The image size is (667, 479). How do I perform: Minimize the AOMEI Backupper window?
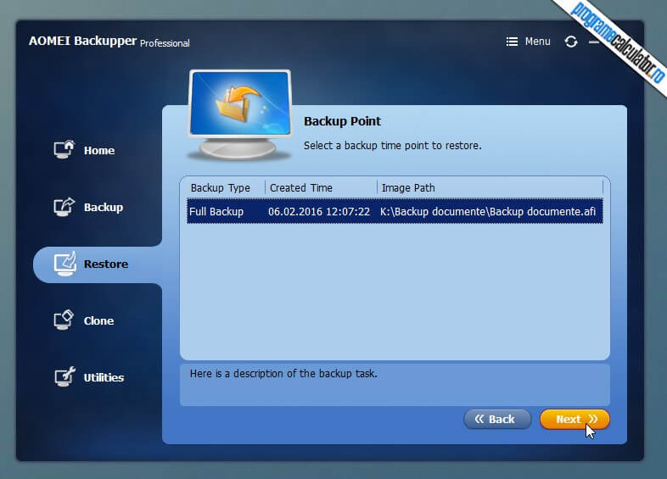pyautogui.click(x=594, y=42)
